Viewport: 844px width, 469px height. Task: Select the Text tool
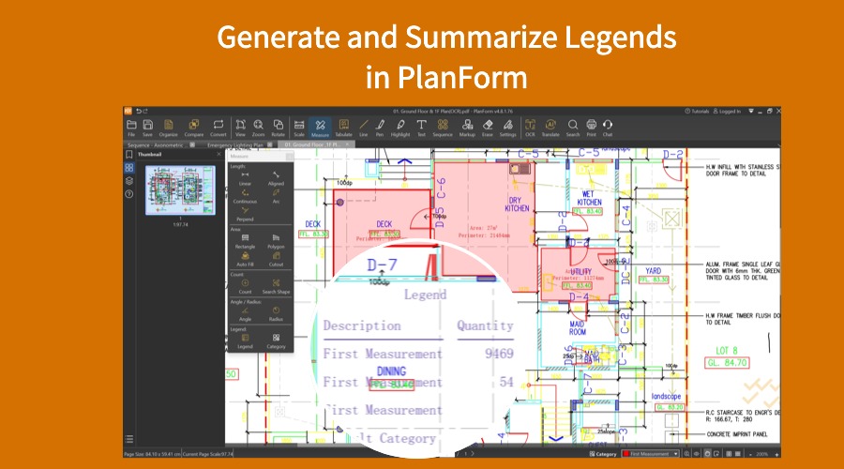(x=421, y=129)
